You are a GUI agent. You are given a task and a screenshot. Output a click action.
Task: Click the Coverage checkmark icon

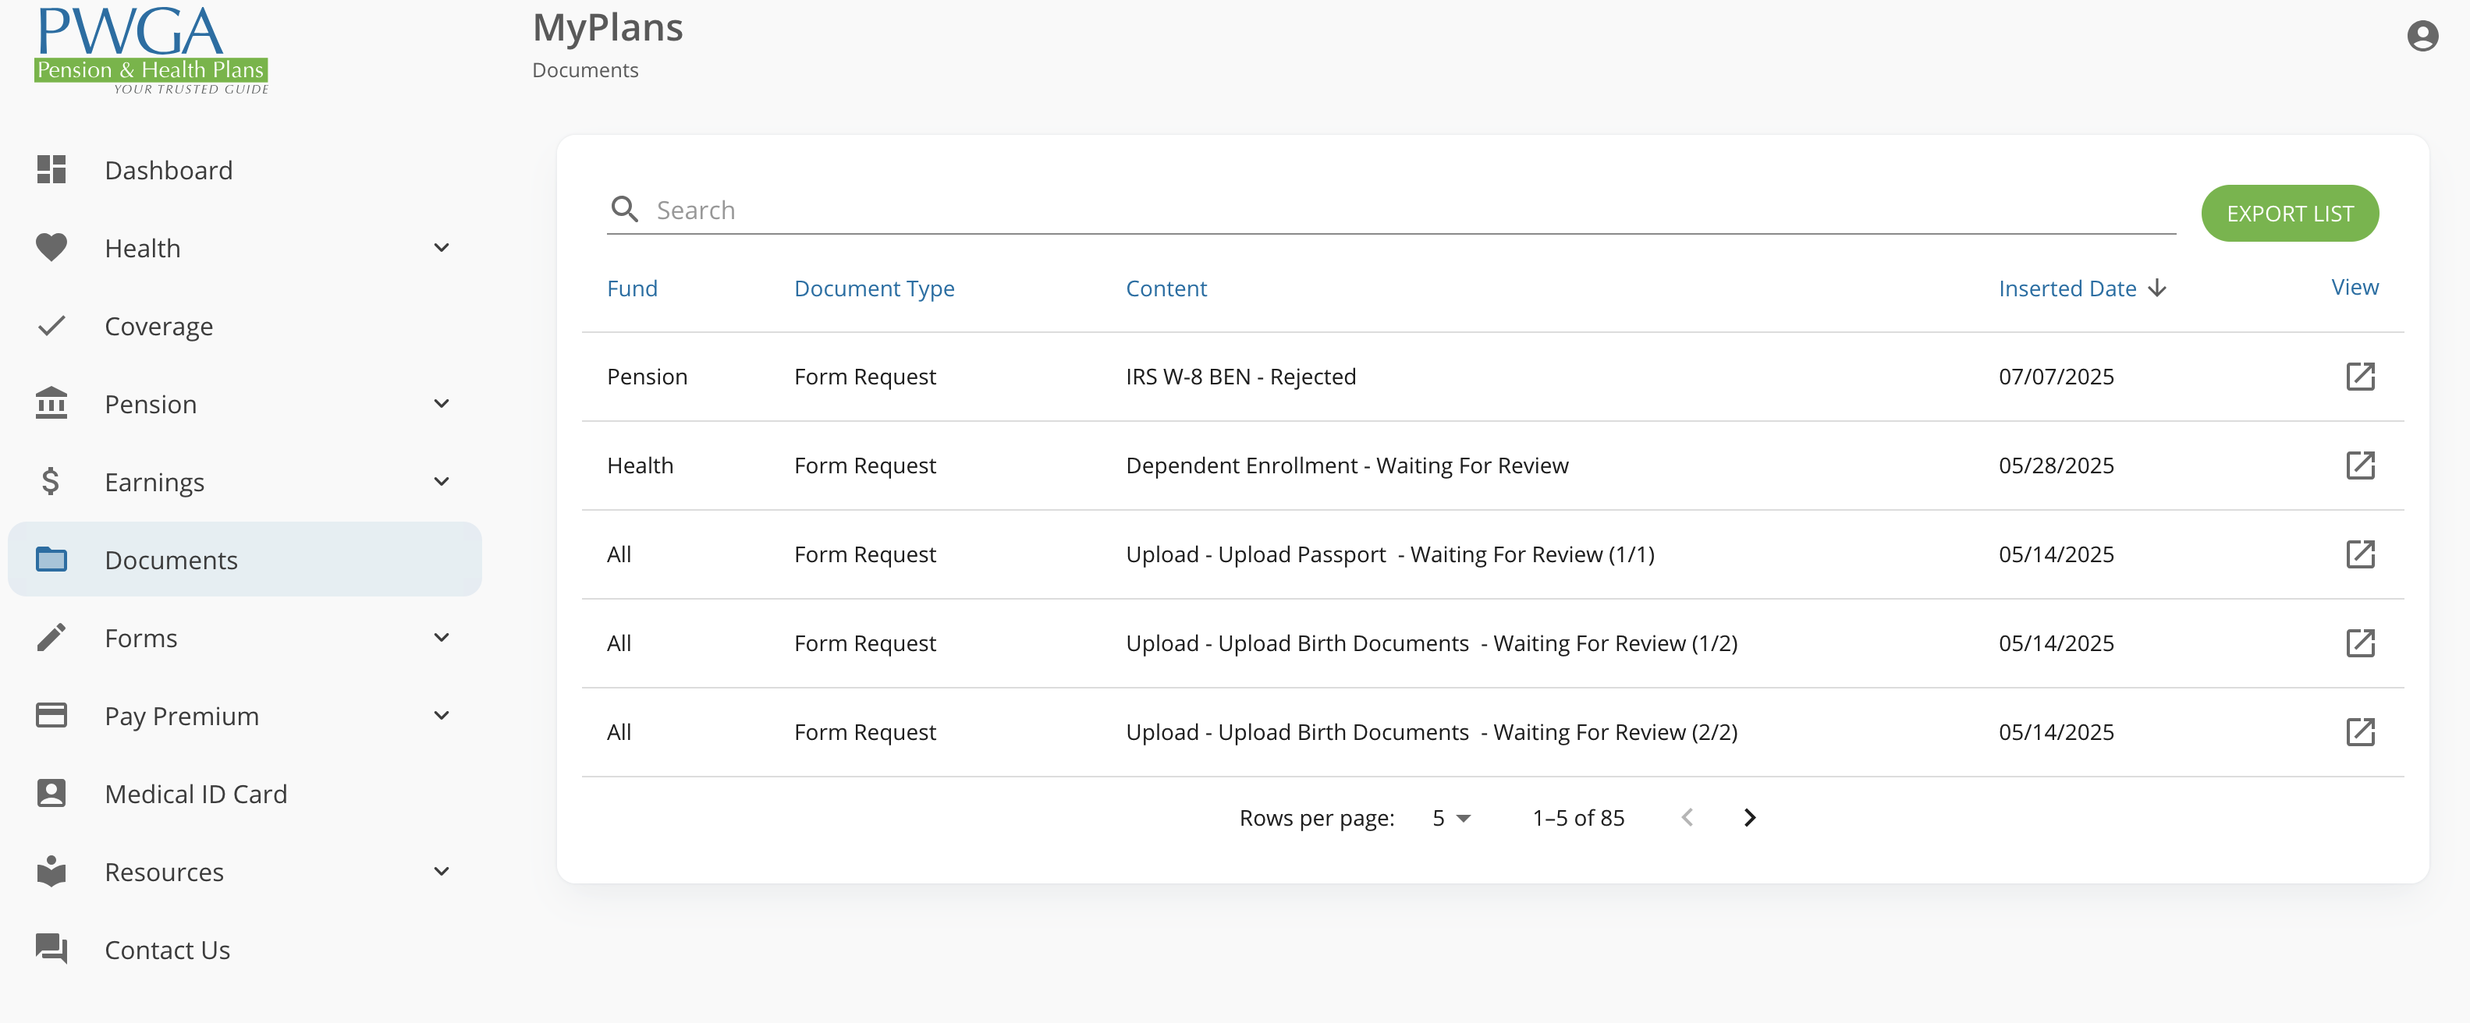[51, 326]
